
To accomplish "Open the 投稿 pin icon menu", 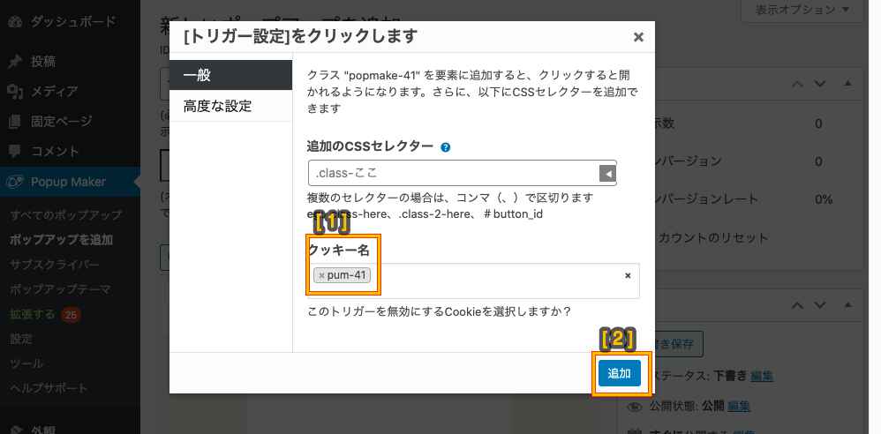I will coord(15,61).
